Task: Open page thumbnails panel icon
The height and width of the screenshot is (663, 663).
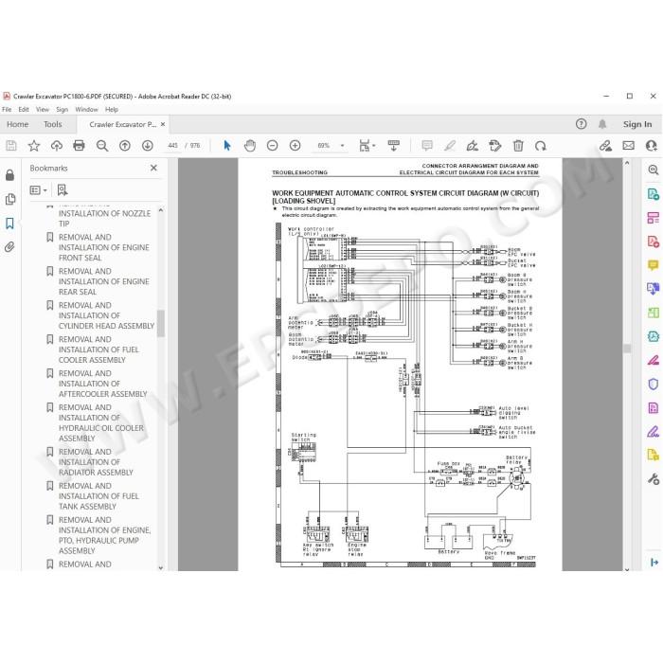Action: coord(10,199)
